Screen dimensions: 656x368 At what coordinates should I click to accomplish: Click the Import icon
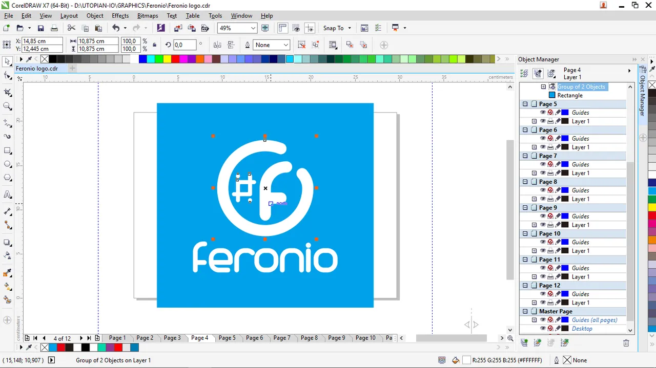click(178, 28)
